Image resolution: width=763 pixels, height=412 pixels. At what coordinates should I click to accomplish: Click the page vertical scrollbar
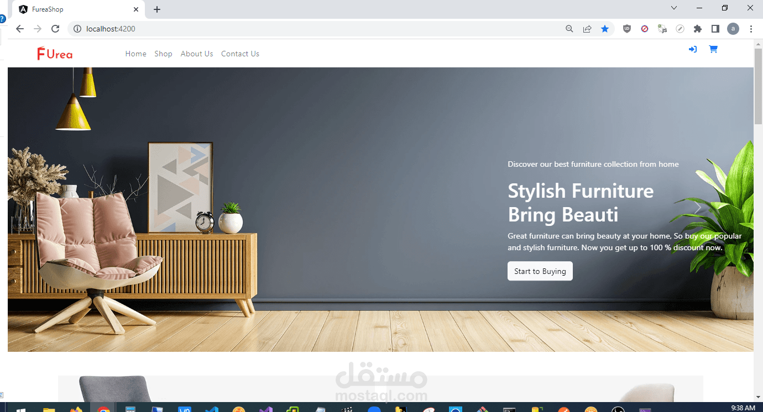(758, 221)
